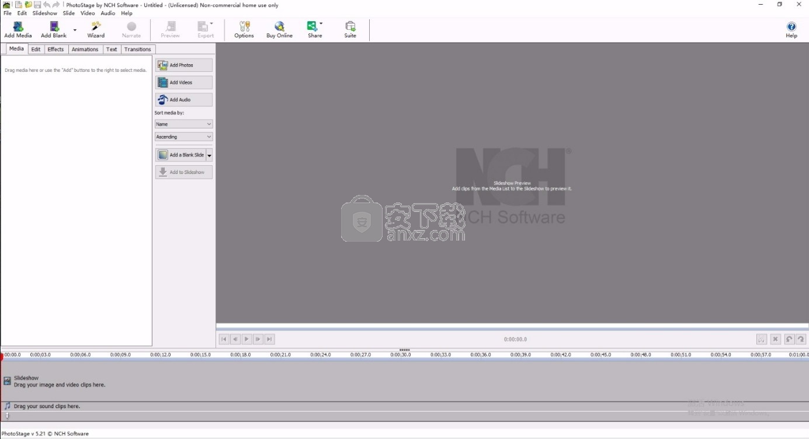Click the new project icon in title bar

click(19, 5)
